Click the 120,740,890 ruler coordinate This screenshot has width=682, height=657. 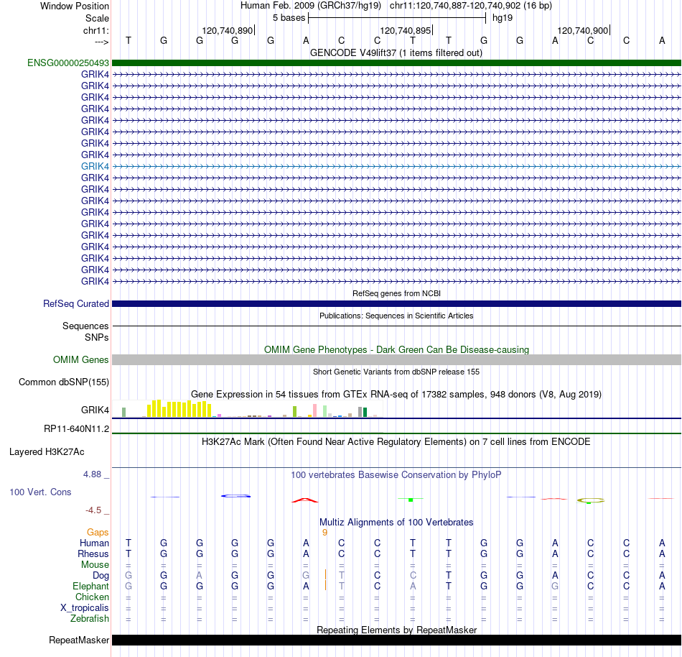(227, 30)
